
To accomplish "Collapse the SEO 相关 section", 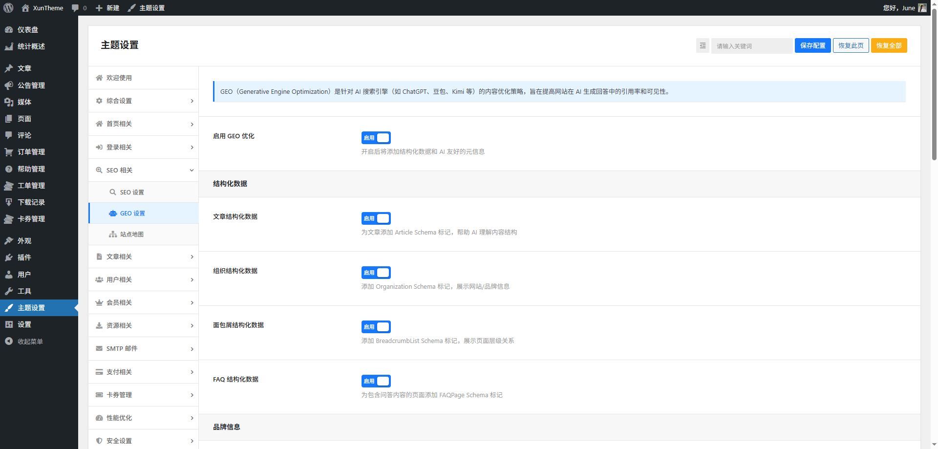I will point(192,170).
